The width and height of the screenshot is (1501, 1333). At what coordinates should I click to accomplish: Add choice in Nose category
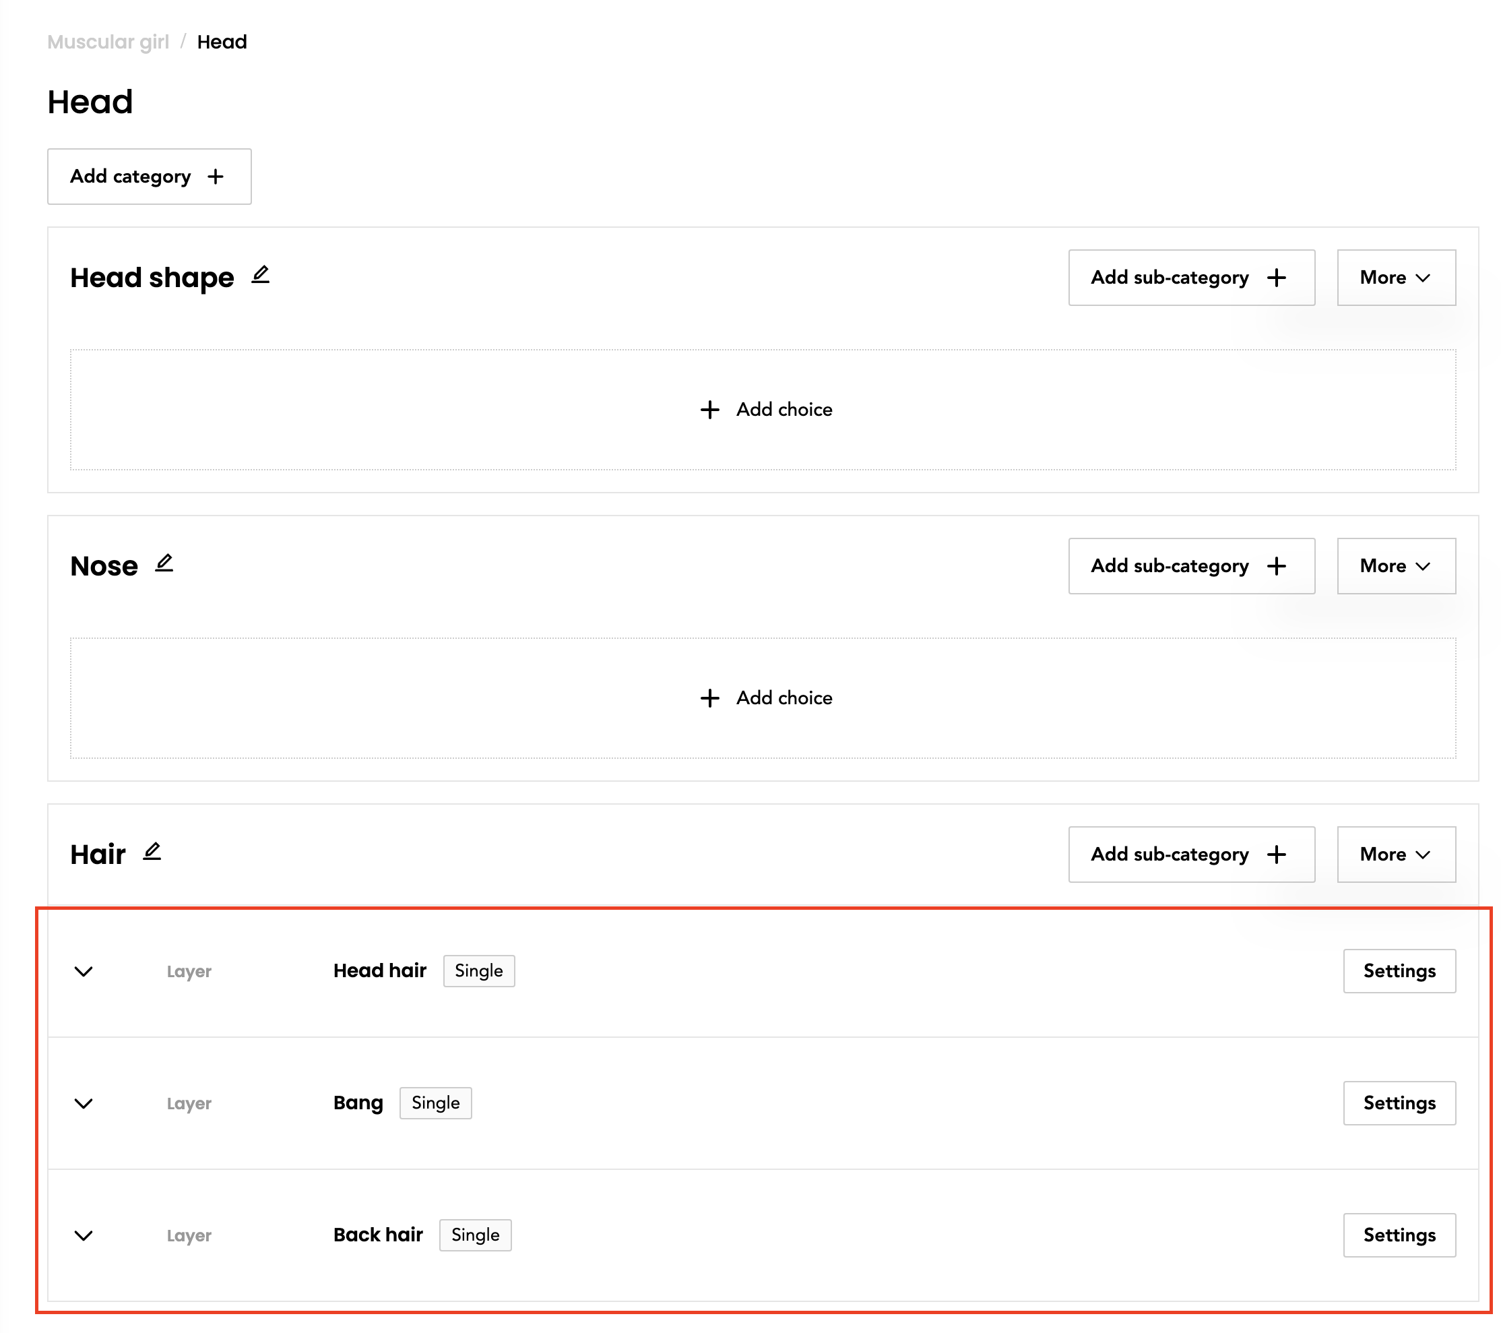(x=765, y=697)
